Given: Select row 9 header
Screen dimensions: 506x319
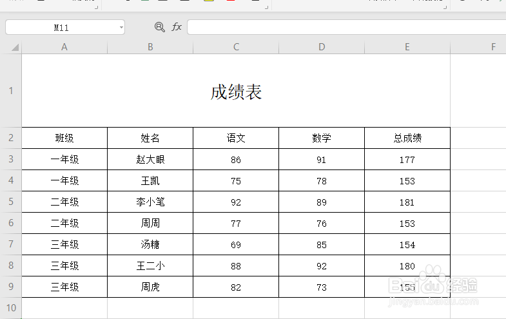Looking at the screenshot, I should 11,287.
